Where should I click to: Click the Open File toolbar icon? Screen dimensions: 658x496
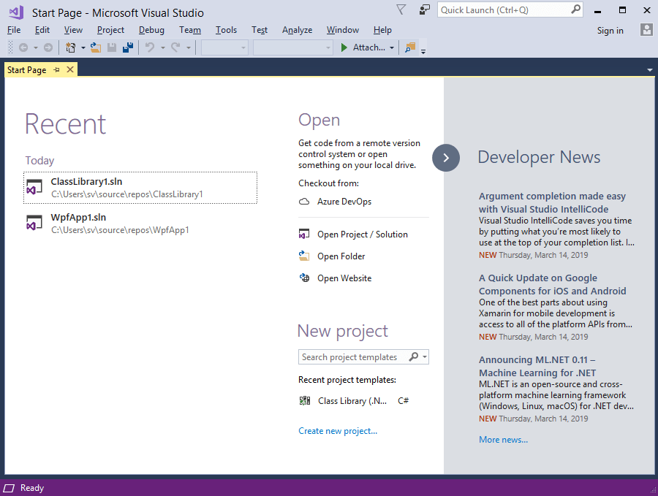(x=96, y=47)
